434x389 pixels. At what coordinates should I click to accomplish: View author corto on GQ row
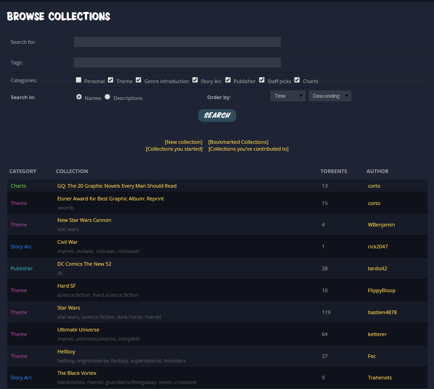click(x=374, y=186)
